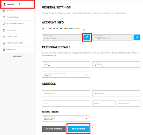This screenshot has width=143, height=135.
Task: Click the Payments card icon
Action: click(4, 11)
